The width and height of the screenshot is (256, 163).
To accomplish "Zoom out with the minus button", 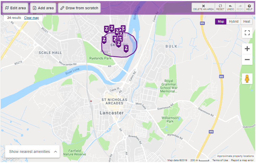I will pyautogui.click(x=247, y=60).
